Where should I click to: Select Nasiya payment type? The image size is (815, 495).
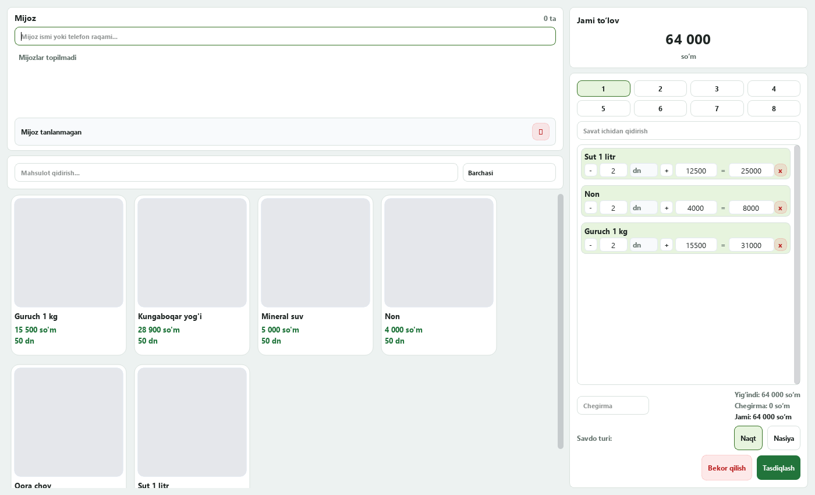click(784, 438)
